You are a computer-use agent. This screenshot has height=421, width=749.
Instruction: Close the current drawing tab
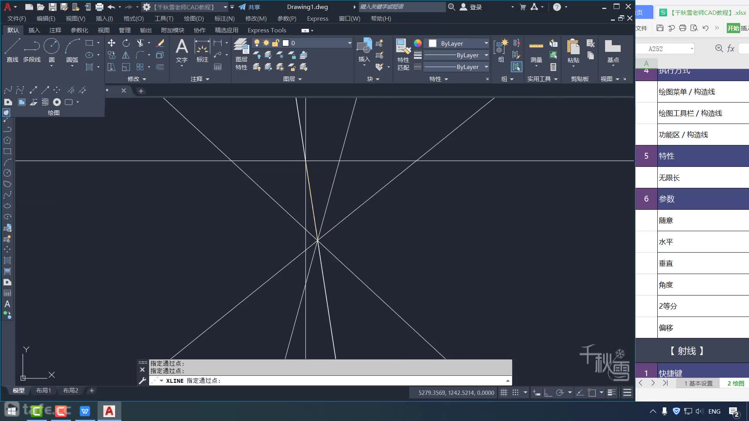click(124, 90)
